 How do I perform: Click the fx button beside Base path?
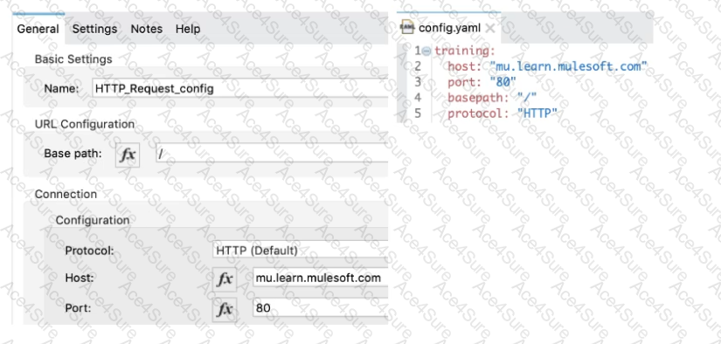click(128, 155)
